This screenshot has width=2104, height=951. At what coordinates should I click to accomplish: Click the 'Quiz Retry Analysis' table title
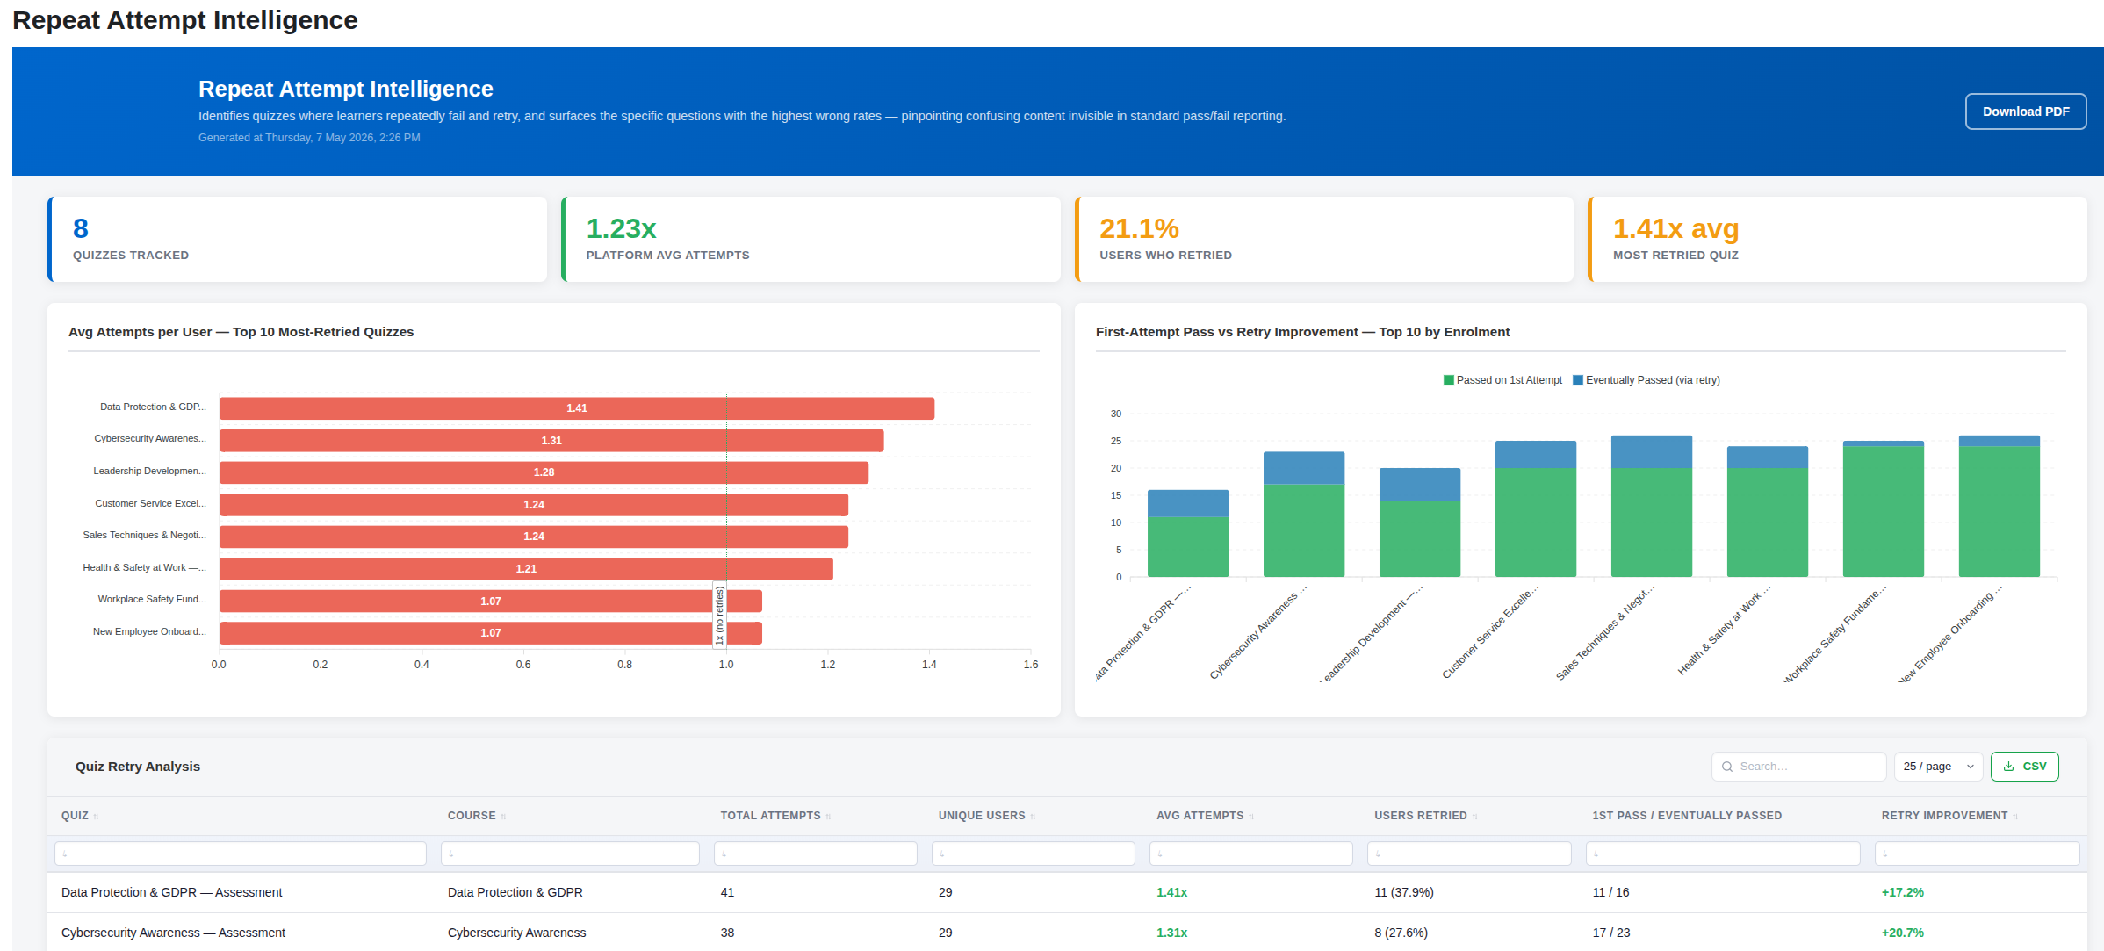tap(138, 767)
